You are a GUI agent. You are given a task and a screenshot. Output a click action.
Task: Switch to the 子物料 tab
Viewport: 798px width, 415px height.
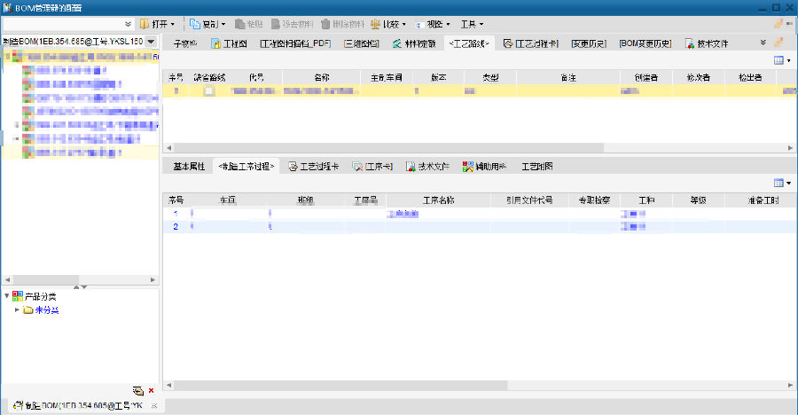coord(185,43)
